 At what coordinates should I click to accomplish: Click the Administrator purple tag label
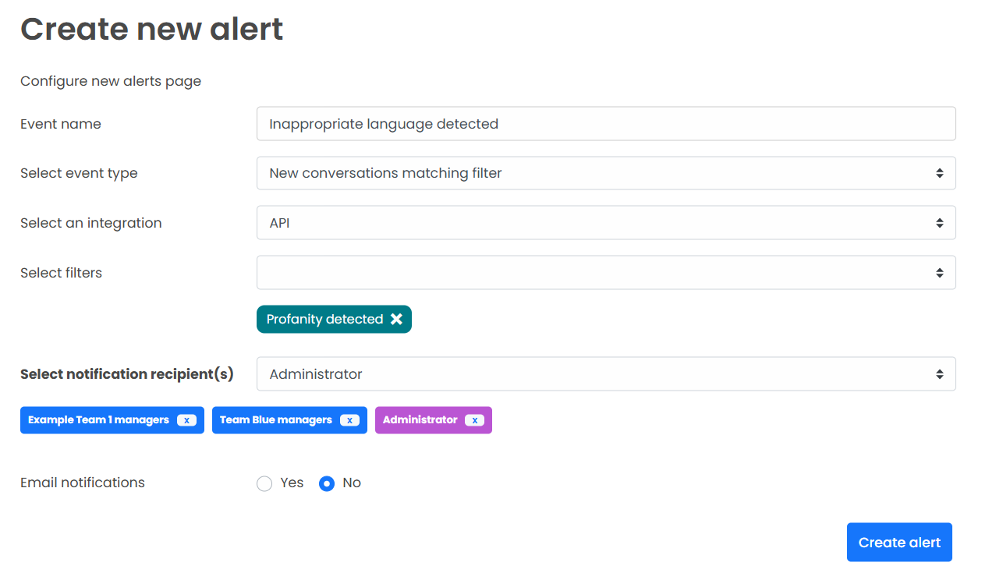click(x=420, y=420)
